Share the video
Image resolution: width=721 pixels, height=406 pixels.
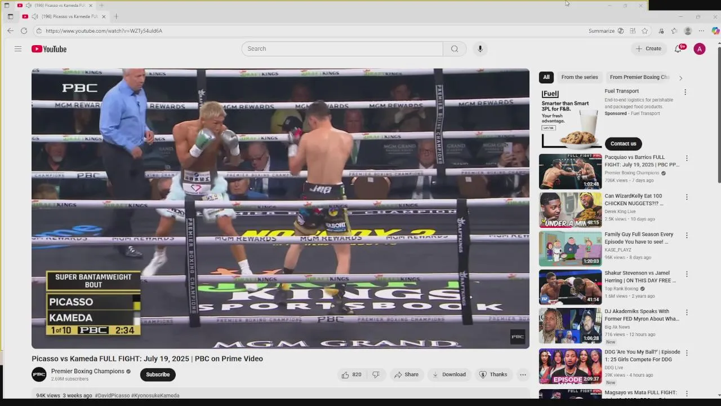[x=406, y=374]
